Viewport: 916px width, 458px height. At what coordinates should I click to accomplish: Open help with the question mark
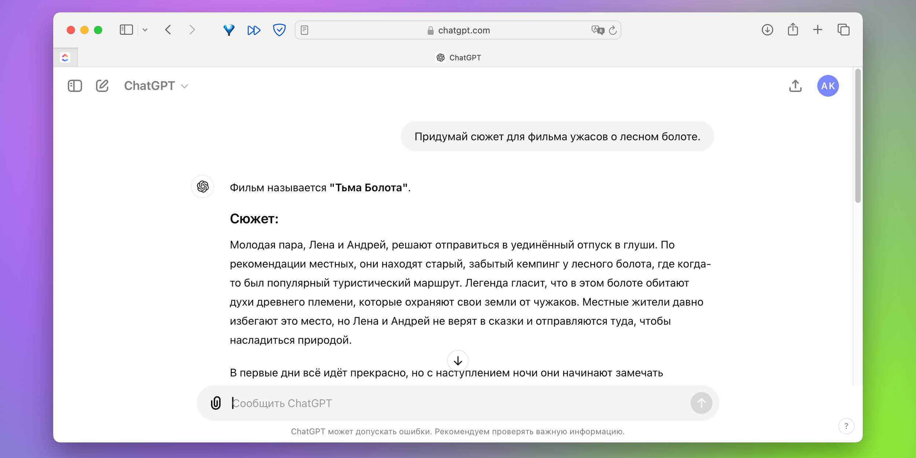tap(846, 426)
